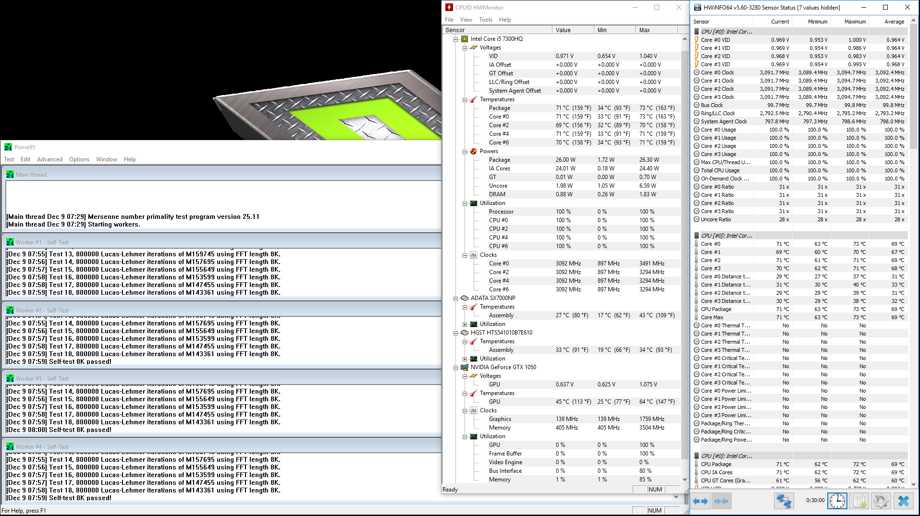Click the NVIDIA GeForce GTX 1050 card icon
920x516 pixels.
465,367
